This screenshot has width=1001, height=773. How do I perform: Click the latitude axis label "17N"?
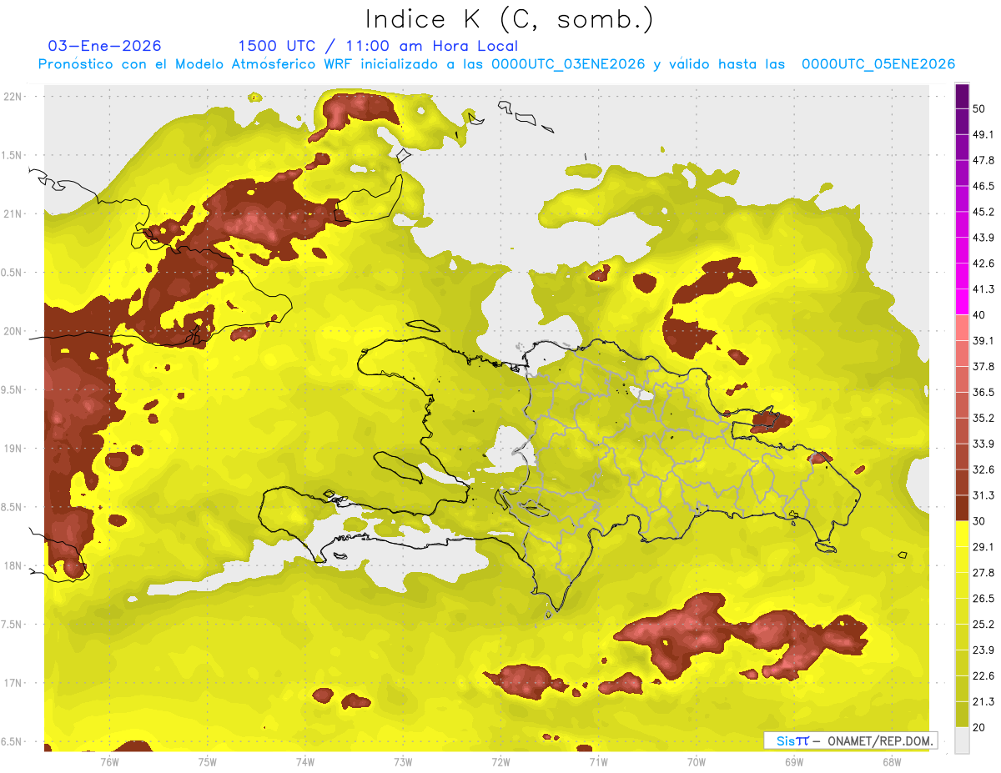coord(13,683)
